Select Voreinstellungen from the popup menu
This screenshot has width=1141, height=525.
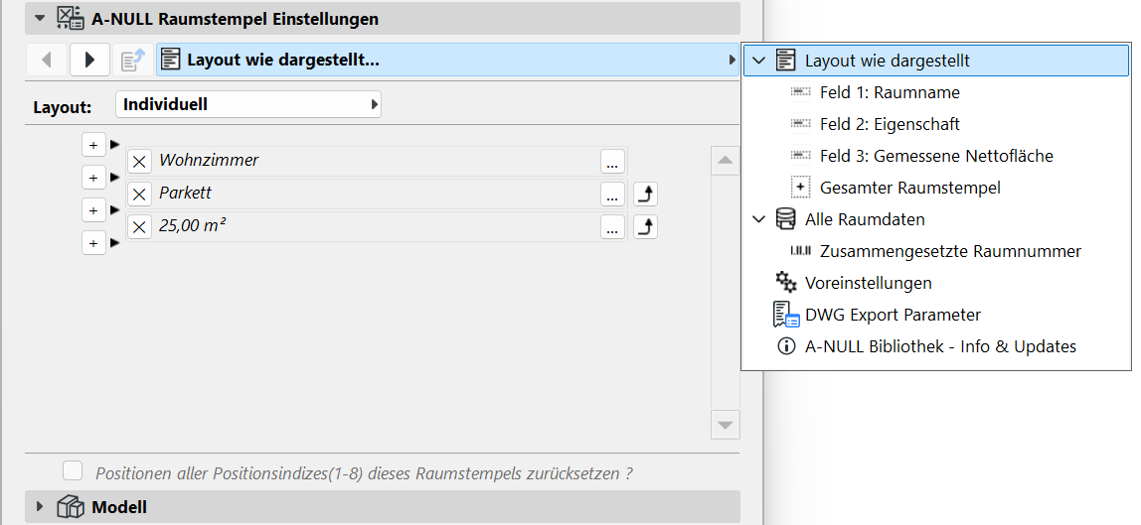click(868, 283)
